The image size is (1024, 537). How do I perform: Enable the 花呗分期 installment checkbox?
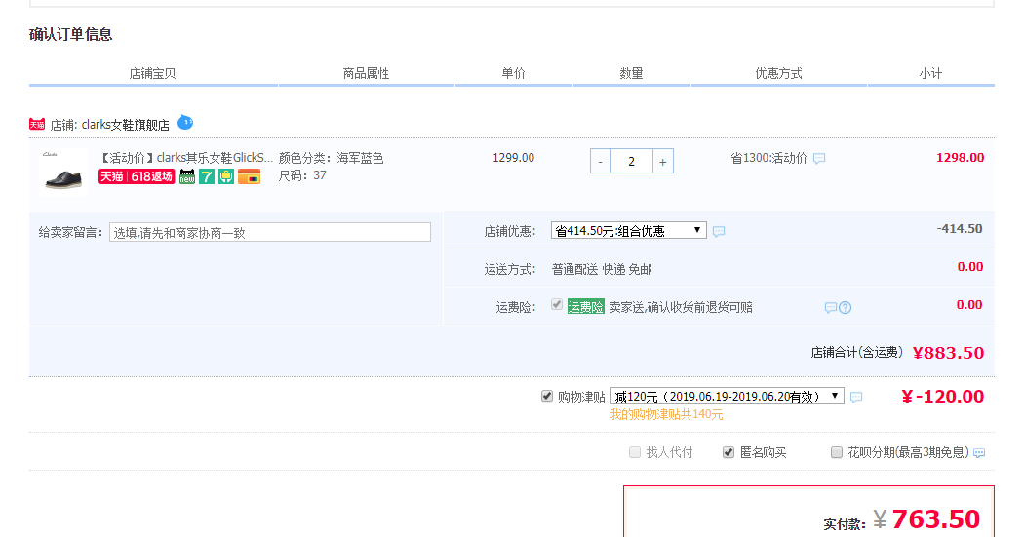coord(836,452)
